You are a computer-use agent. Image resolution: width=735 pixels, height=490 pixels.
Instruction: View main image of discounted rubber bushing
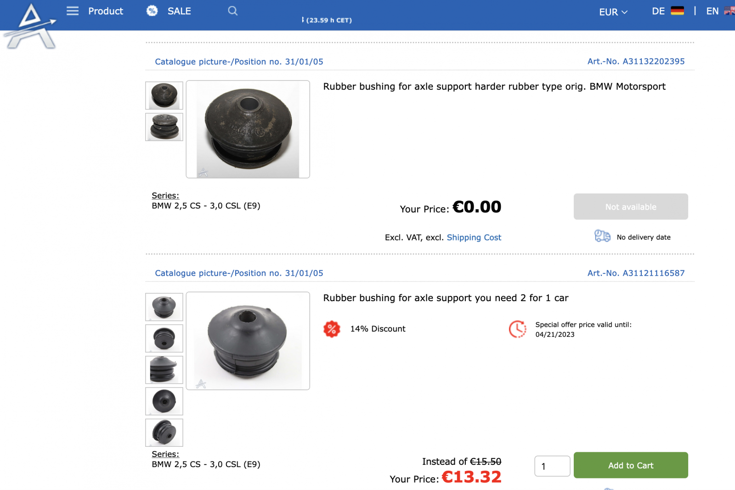248,341
